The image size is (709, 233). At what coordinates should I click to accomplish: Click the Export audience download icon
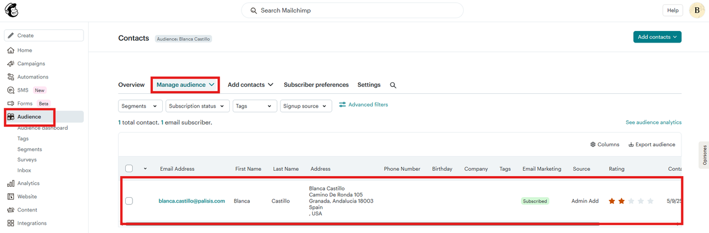[x=631, y=145]
